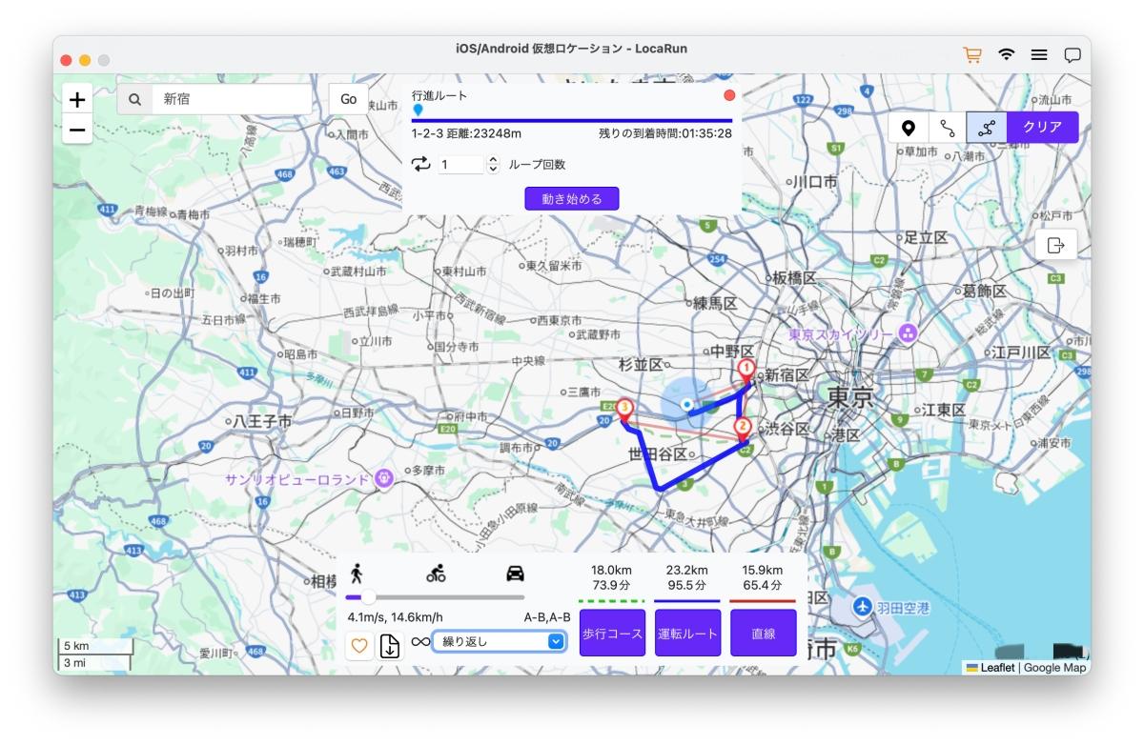Image resolution: width=1144 pixels, height=745 pixels.
Task: Close the route panel with red dot
Action: tap(729, 95)
